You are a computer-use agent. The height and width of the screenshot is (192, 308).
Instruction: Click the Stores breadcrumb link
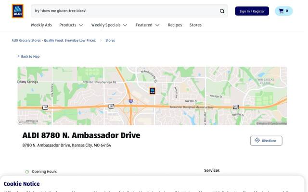pyautogui.click(x=110, y=40)
